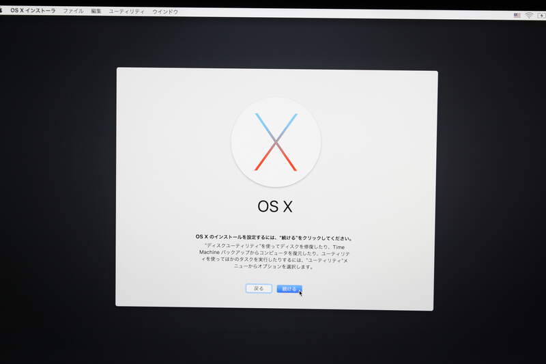
Task: Open the Wi-Fi status icon
Action: (528, 15)
